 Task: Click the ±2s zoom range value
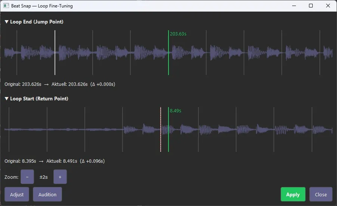click(x=44, y=177)
